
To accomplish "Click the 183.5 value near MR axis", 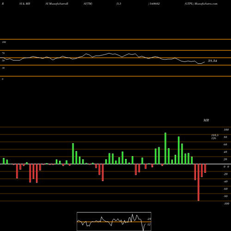I will [x=215, y=135].
